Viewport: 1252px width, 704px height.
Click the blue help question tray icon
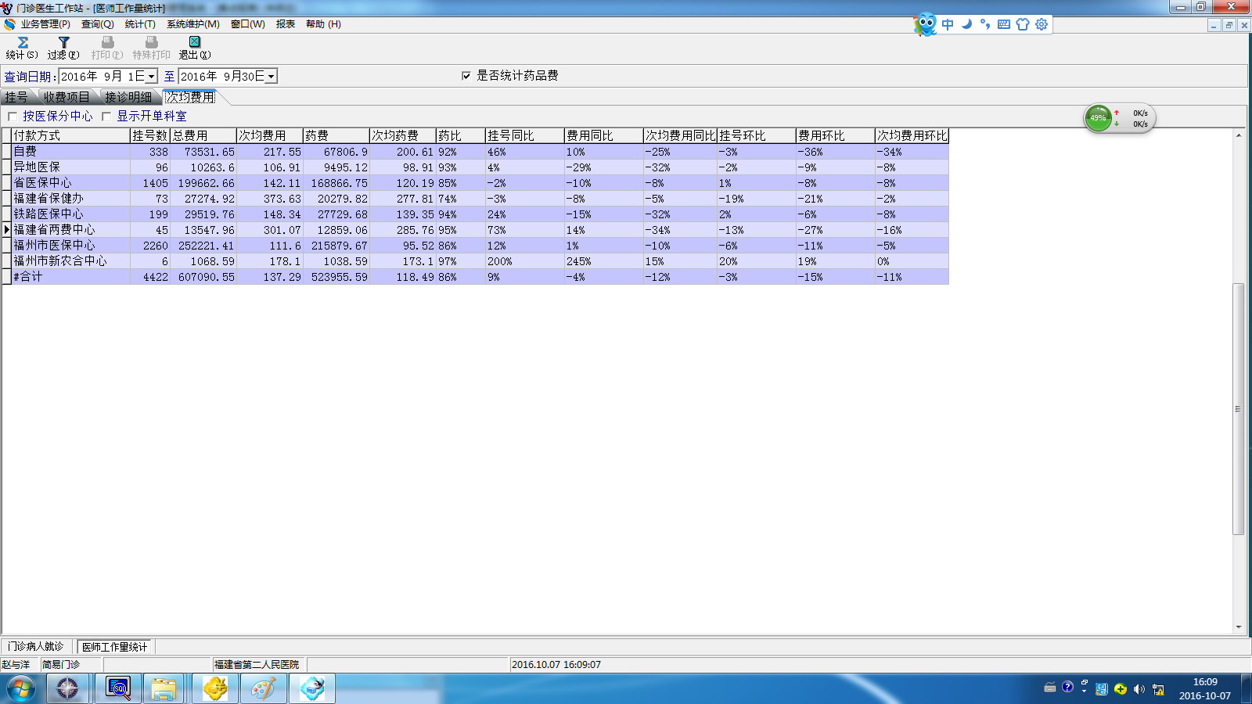tap(1067, 688)
